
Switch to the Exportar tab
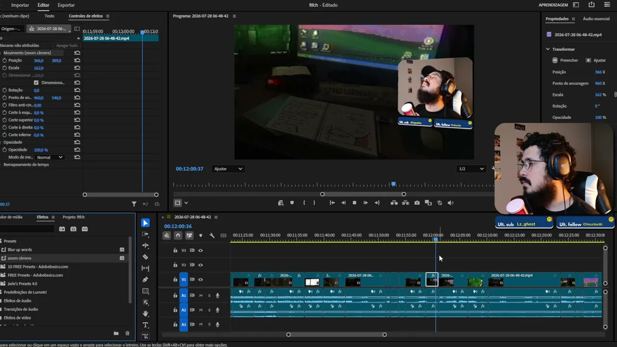[x=66, y=5]
